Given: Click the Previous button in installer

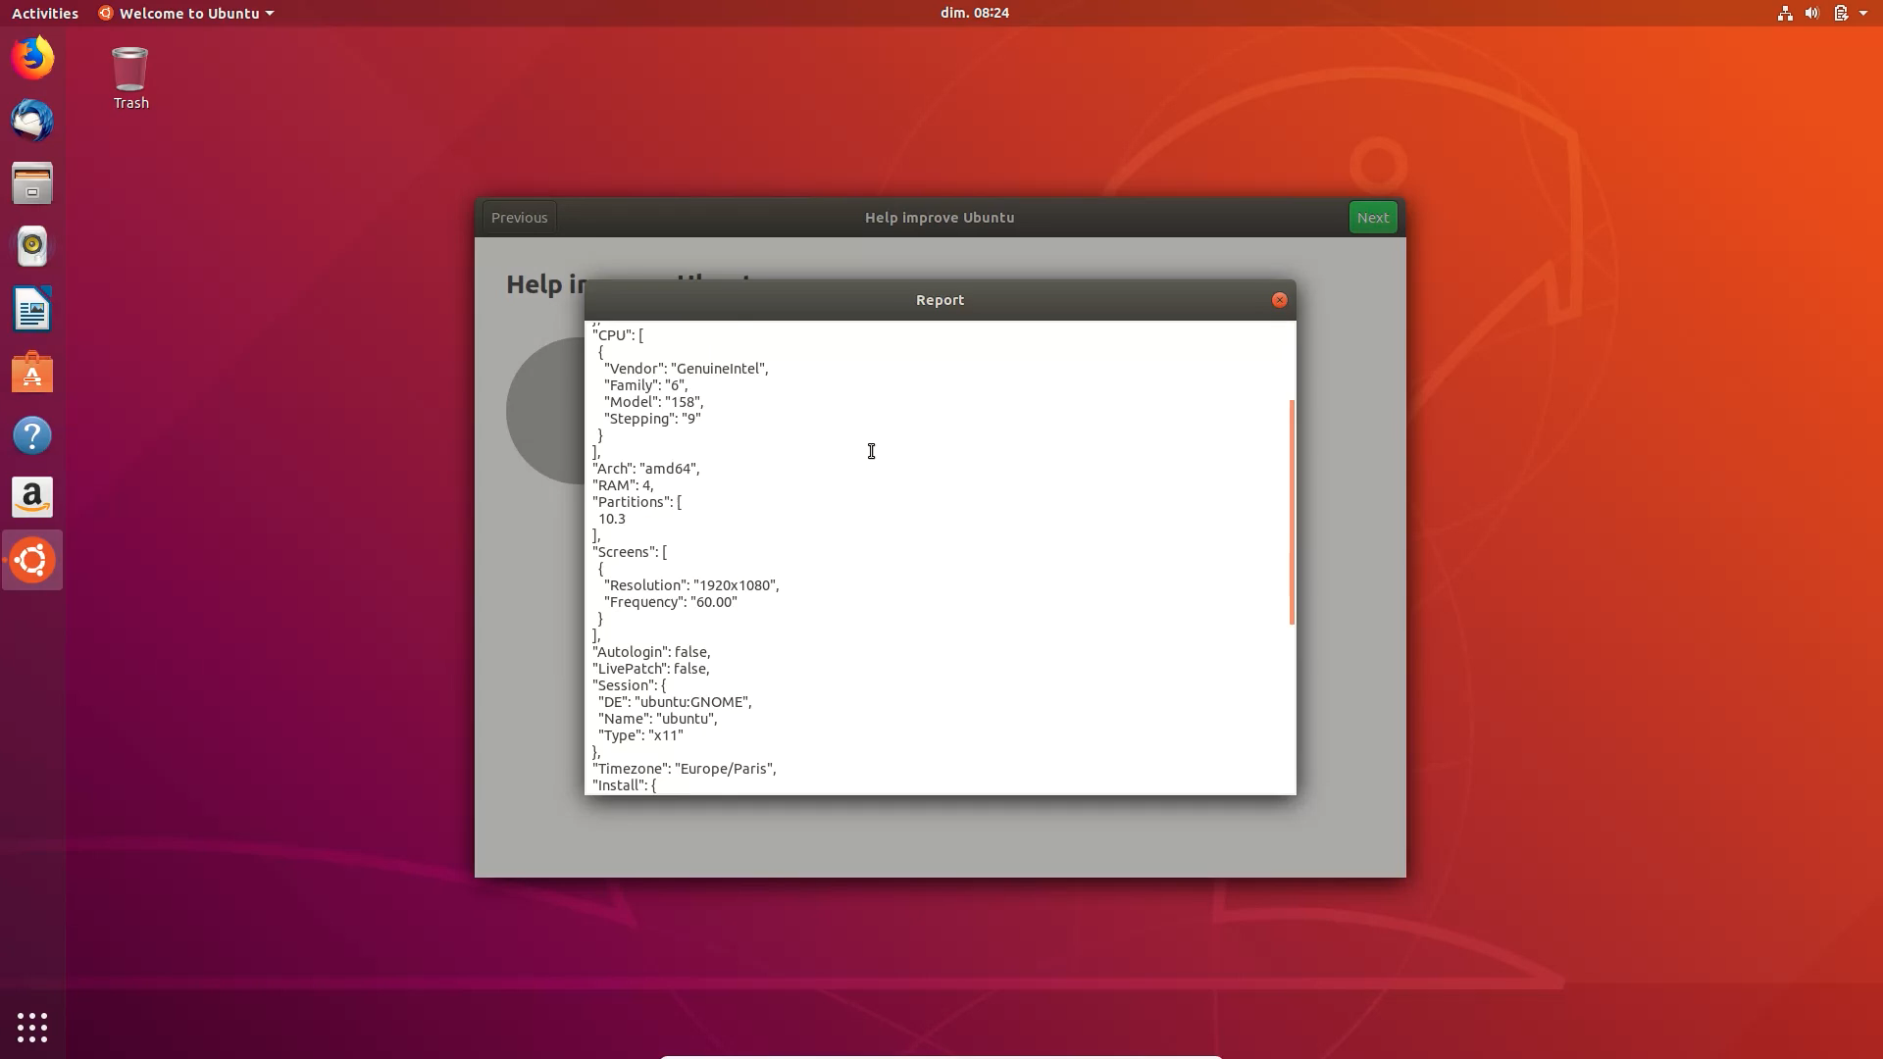Looking at the screenshot, I should 519,218.
